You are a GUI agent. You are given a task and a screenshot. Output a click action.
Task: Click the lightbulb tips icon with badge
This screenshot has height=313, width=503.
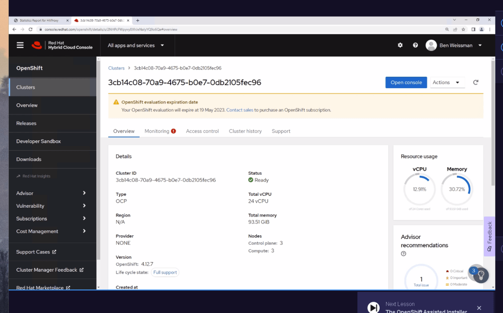[x=480, y=275]
